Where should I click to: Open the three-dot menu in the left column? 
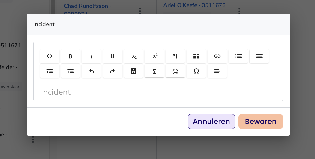click(x=33, y=140)
